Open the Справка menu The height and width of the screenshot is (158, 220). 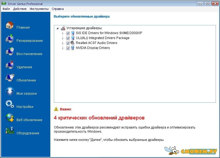[x=58, y=9]
